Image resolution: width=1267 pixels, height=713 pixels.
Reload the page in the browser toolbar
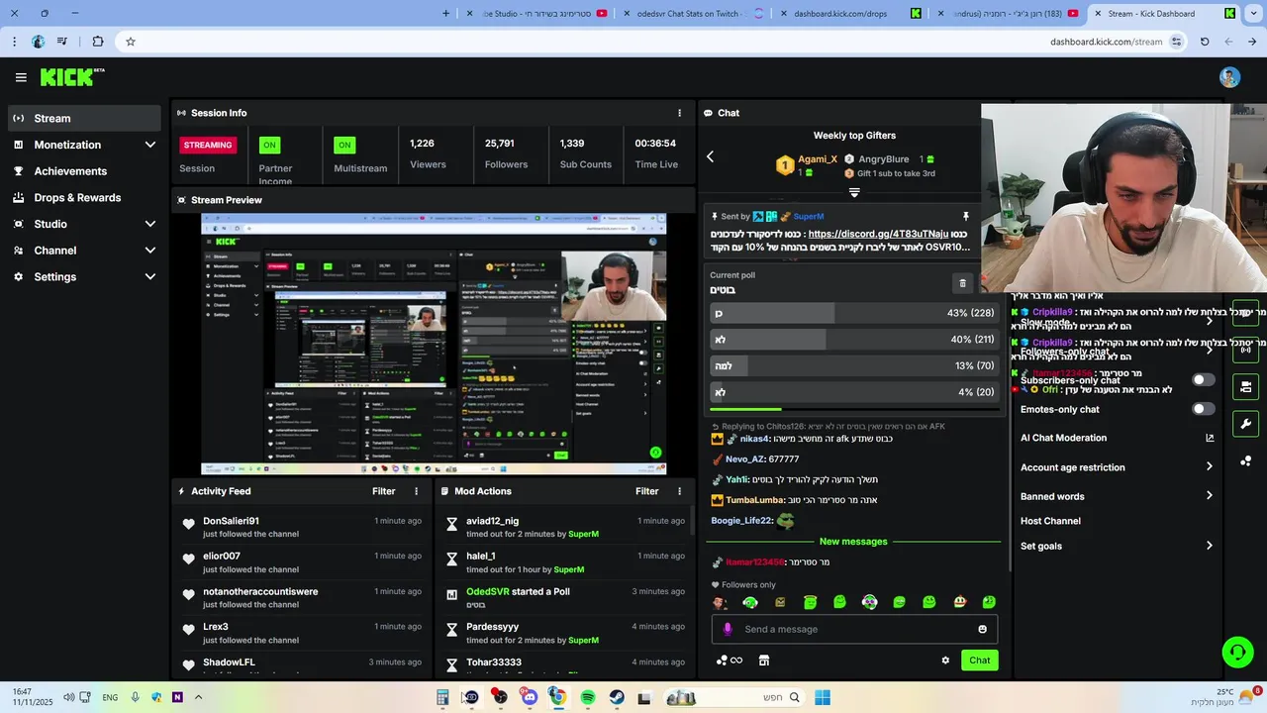1205,42
